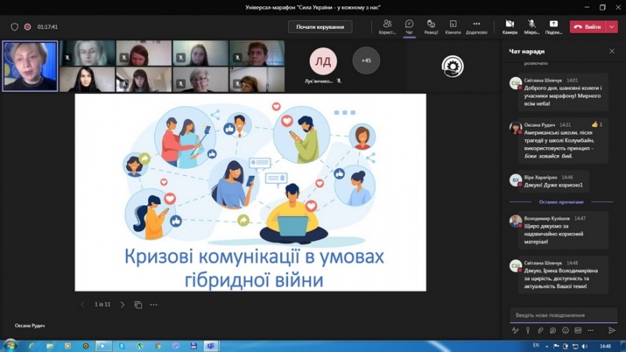Open the participants (Користувачі) panel
The height and width of the screenshot is (352, 626).
click(x=387, y=27)
